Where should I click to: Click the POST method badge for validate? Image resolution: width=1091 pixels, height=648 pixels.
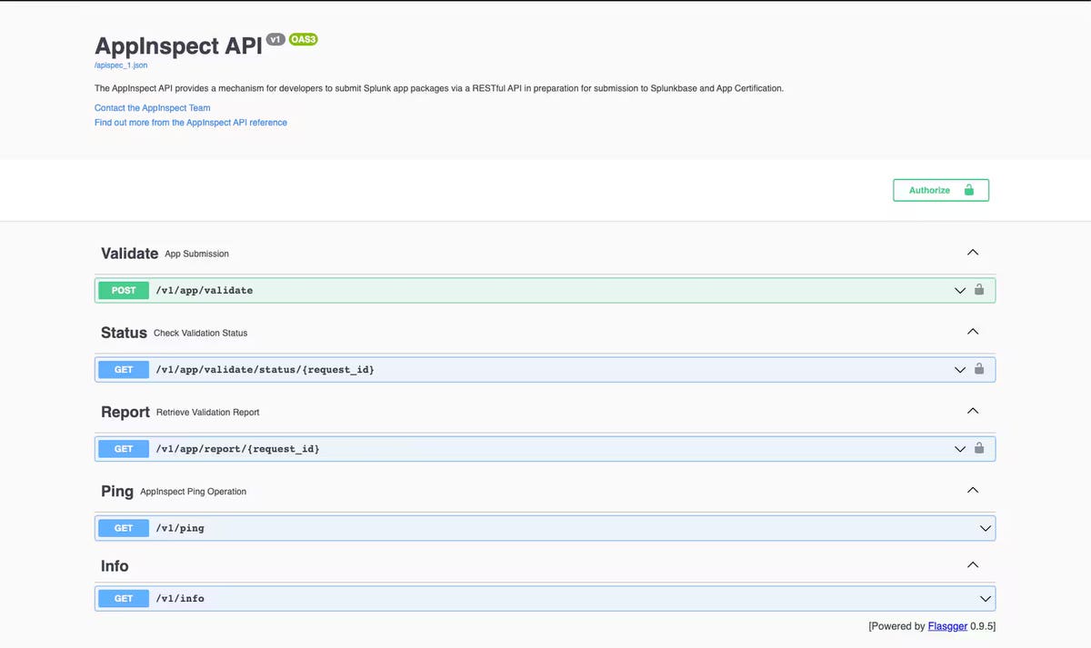[x=124, y=291]
